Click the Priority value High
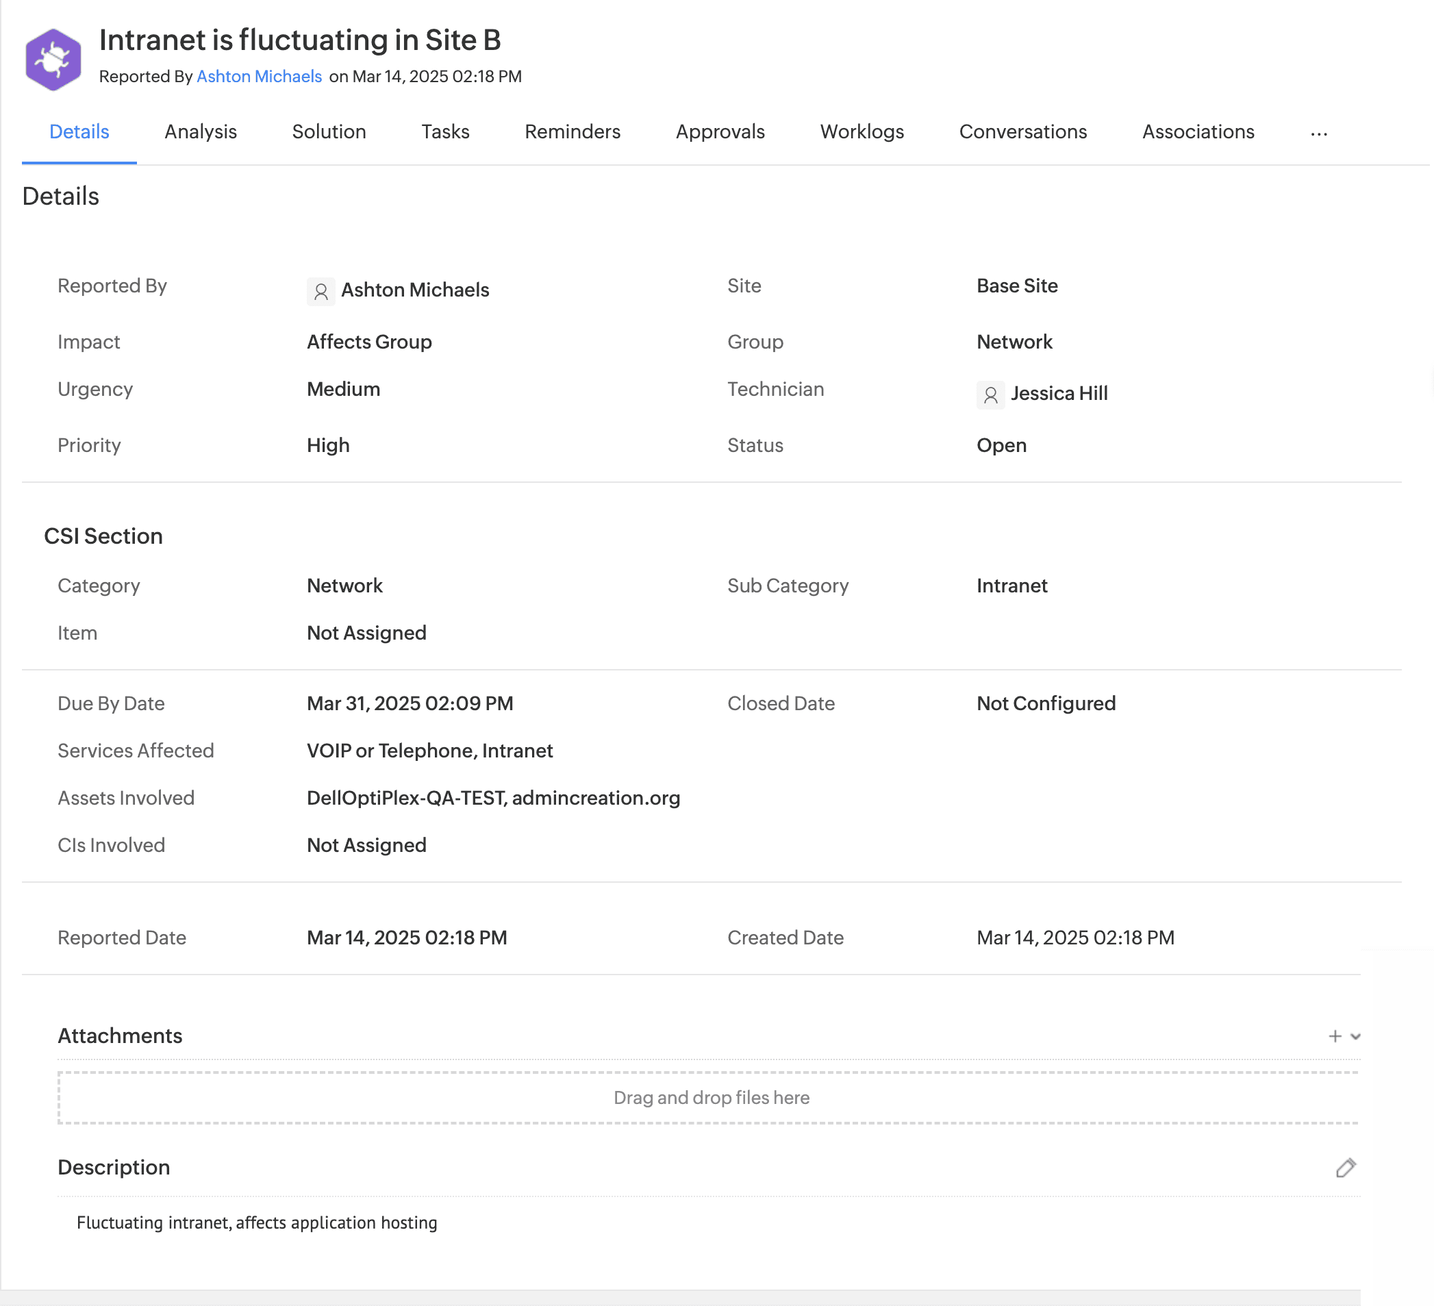Viewport: 1434px width, 1306px height. tap(328, 446)
